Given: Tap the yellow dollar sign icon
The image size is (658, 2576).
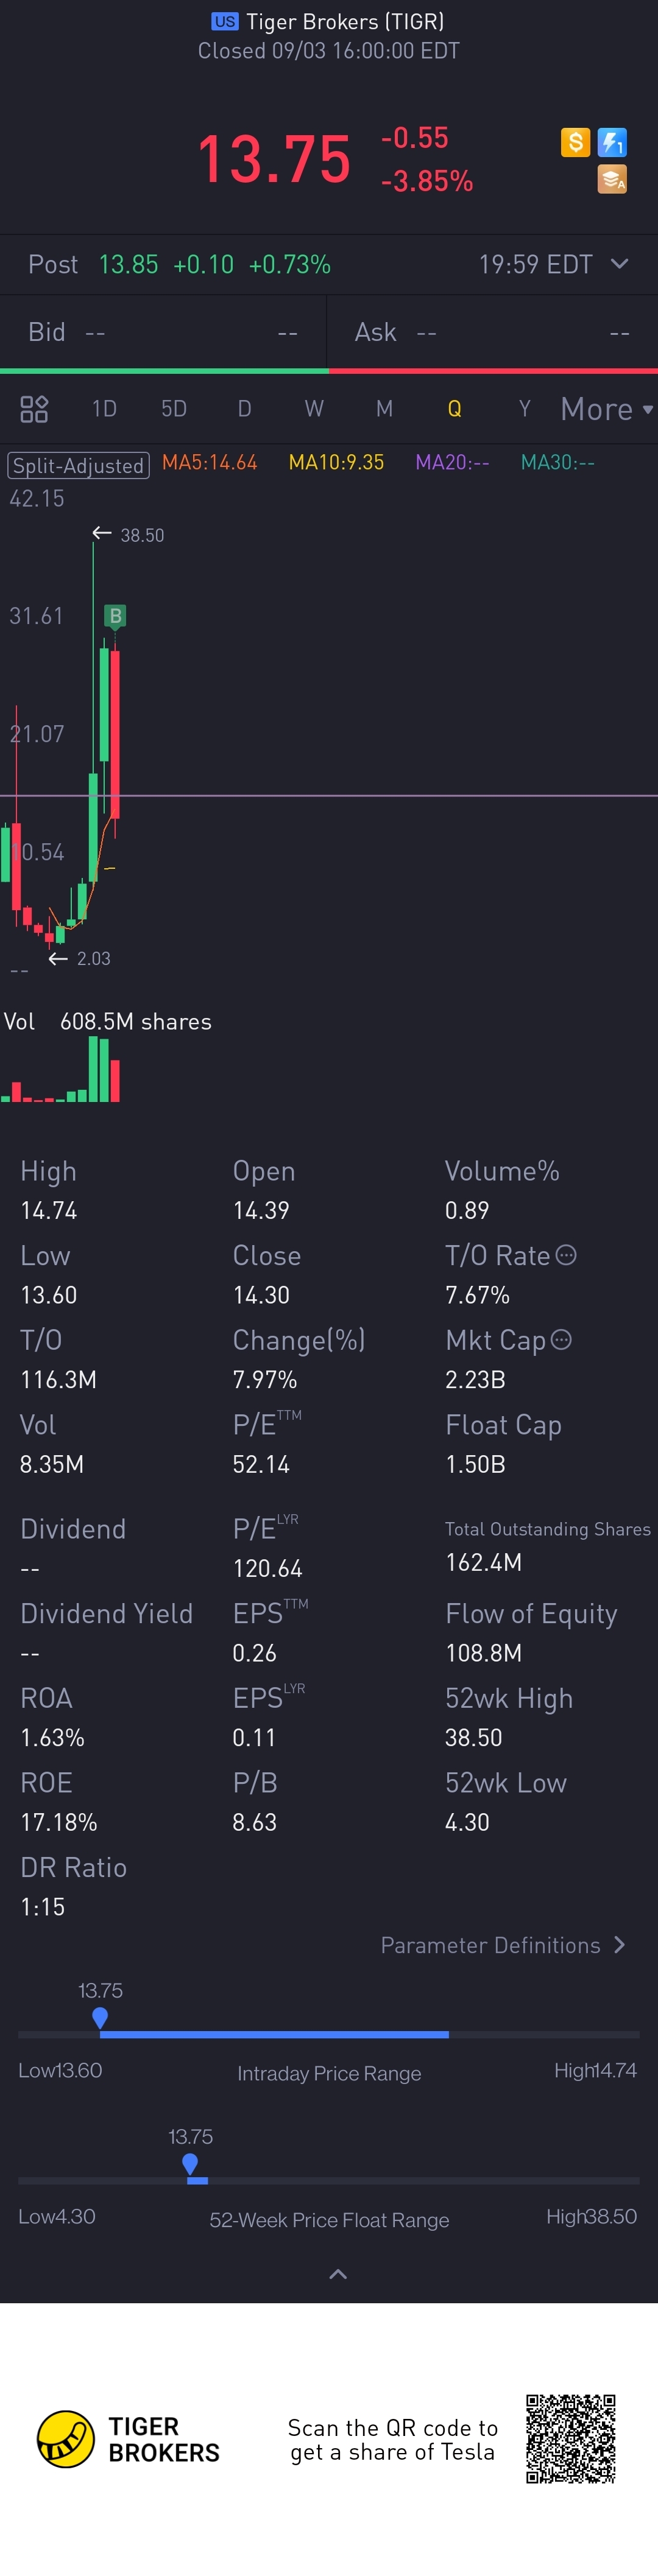Looking at the screenshot, I should click(575, 143).
